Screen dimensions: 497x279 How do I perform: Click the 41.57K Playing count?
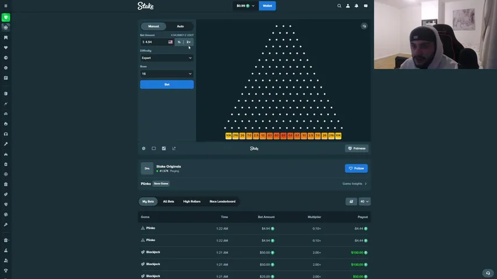168,171
